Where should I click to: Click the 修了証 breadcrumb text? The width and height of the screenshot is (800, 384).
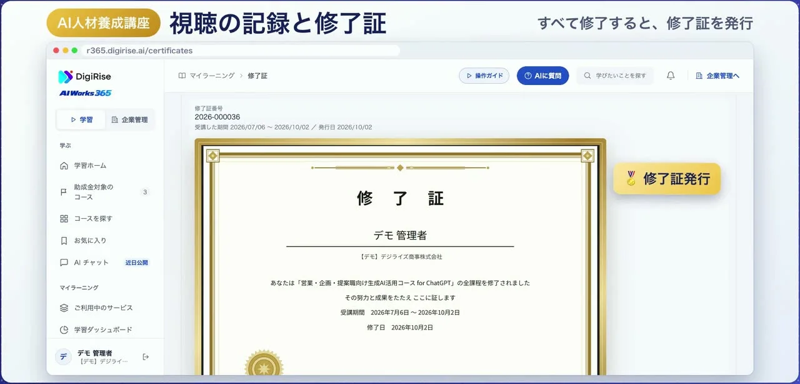(x=257, y=76)
